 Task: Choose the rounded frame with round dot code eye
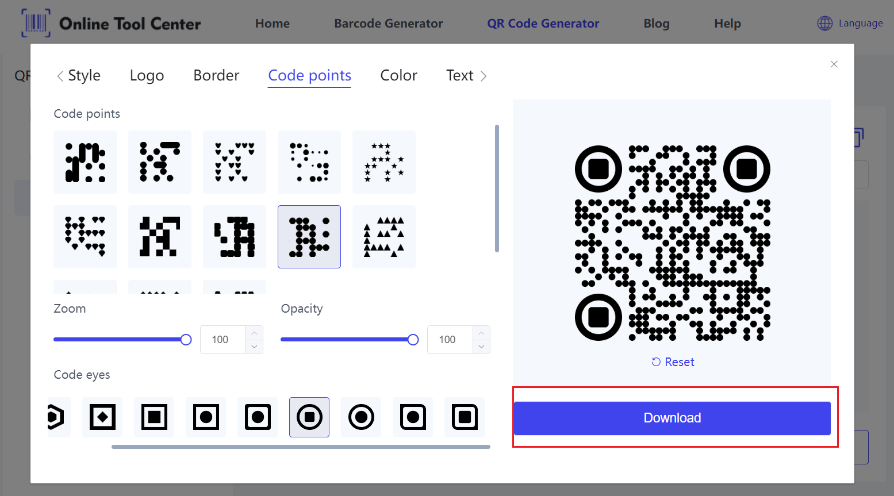point(258,417)
